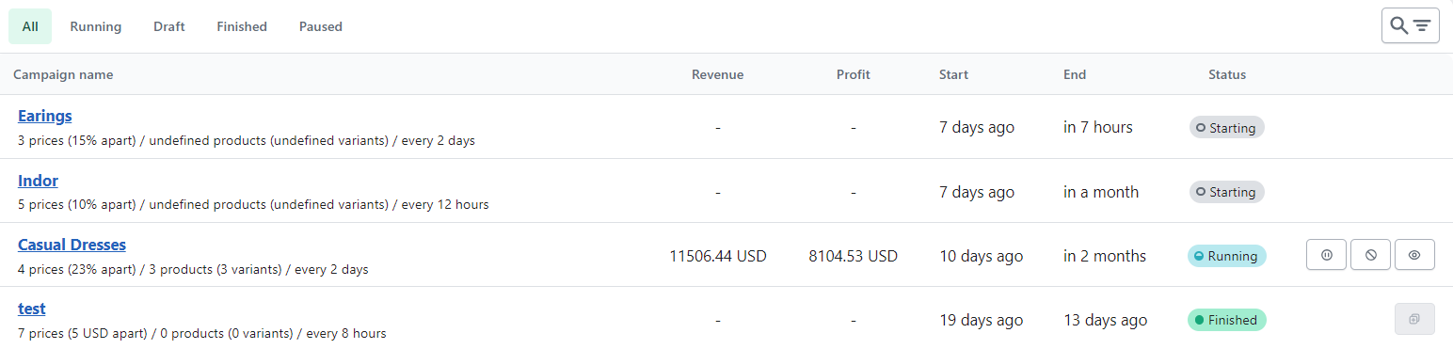
Task: Click the Revenue column header
Action: point(718,74)
